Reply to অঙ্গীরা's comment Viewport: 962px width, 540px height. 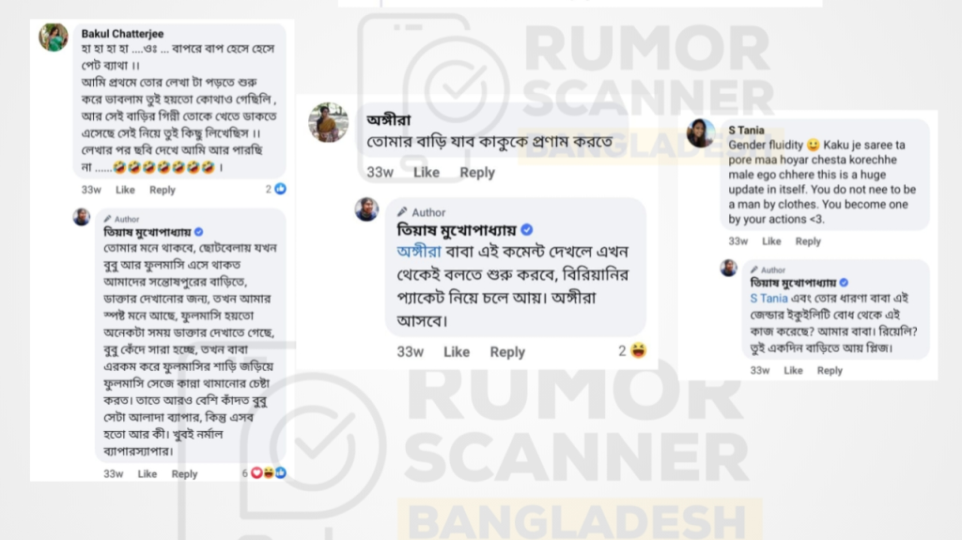click(x=477, y=173)
